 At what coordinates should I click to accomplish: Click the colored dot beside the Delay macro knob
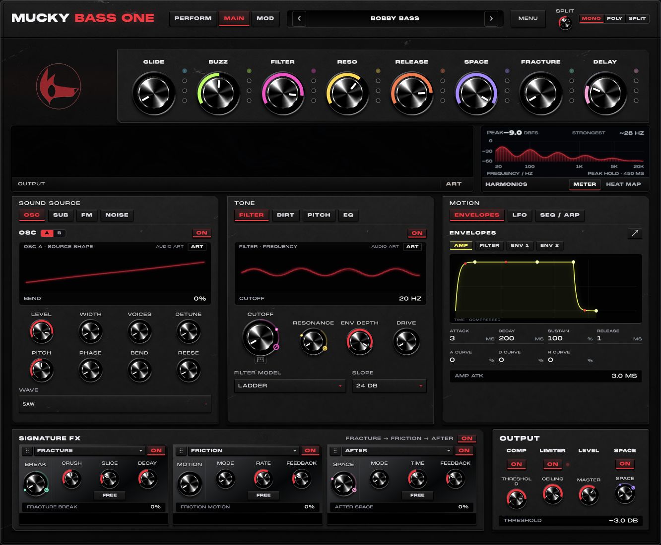pyautogui.click(x=636, y=71)
